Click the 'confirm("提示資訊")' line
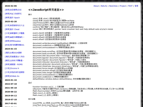 click(x=58, y=27)
